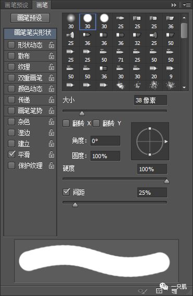Uncheck the 平滑 checkbox
193x296 pixels.
click(x=11, y=155)
